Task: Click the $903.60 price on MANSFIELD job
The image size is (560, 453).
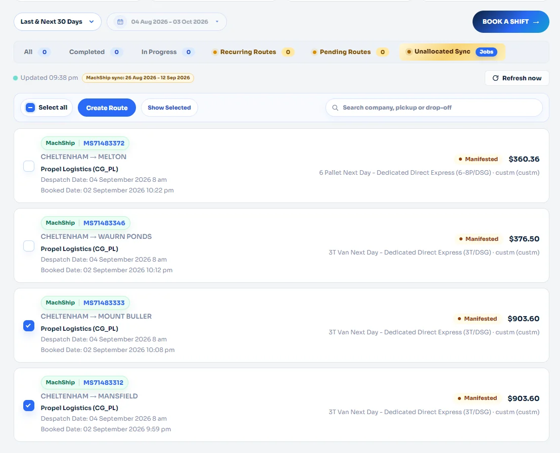Action: coord(523,398)
